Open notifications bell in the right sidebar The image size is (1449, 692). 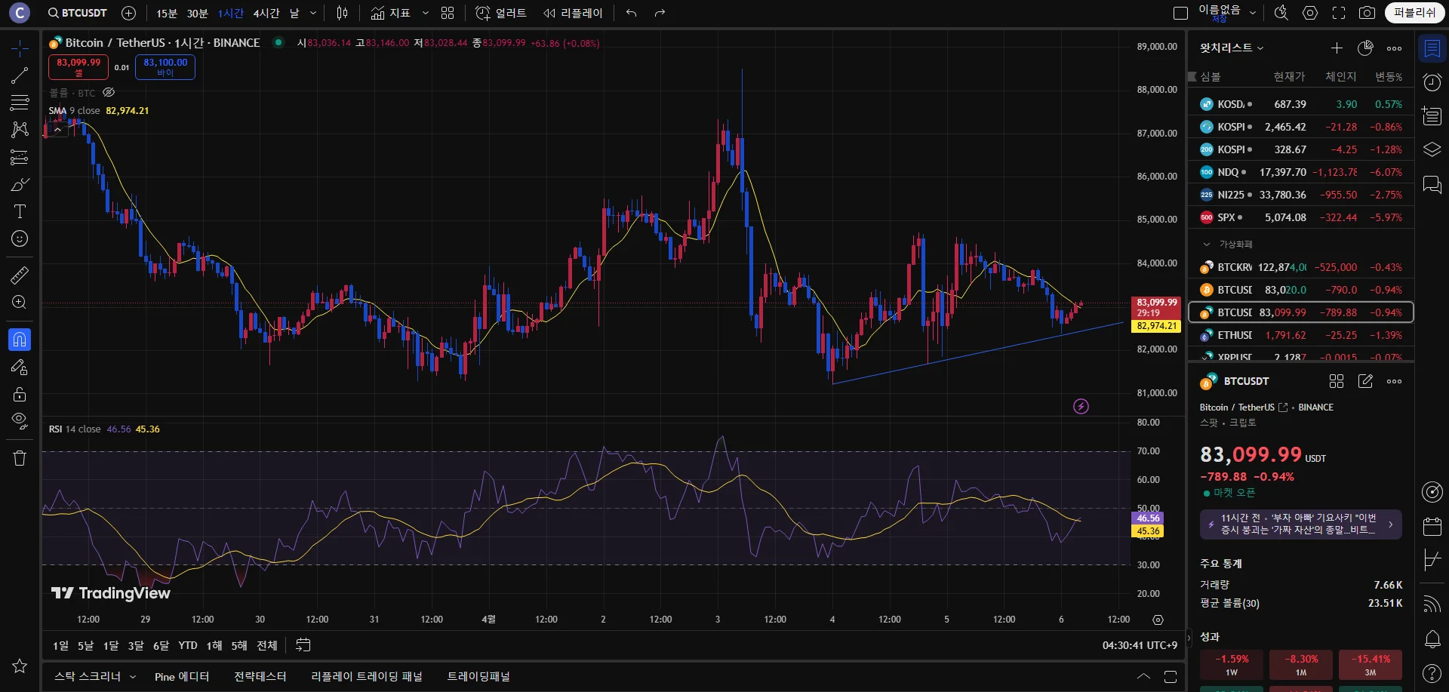[1432, 639]
